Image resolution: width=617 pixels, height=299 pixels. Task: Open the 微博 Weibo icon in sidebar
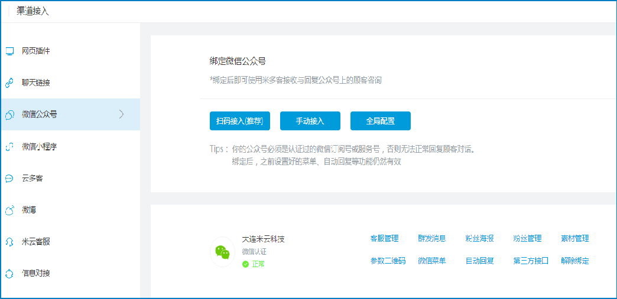(x=9, y=211)
